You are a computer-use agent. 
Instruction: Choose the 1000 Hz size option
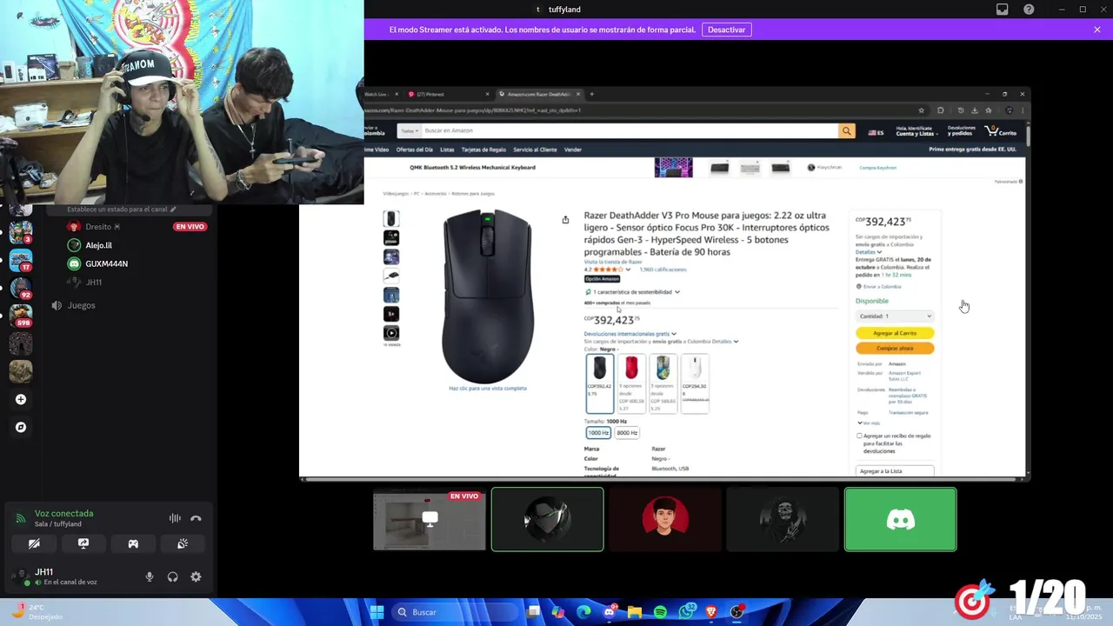pyautogui.click(x=598, y=432)
